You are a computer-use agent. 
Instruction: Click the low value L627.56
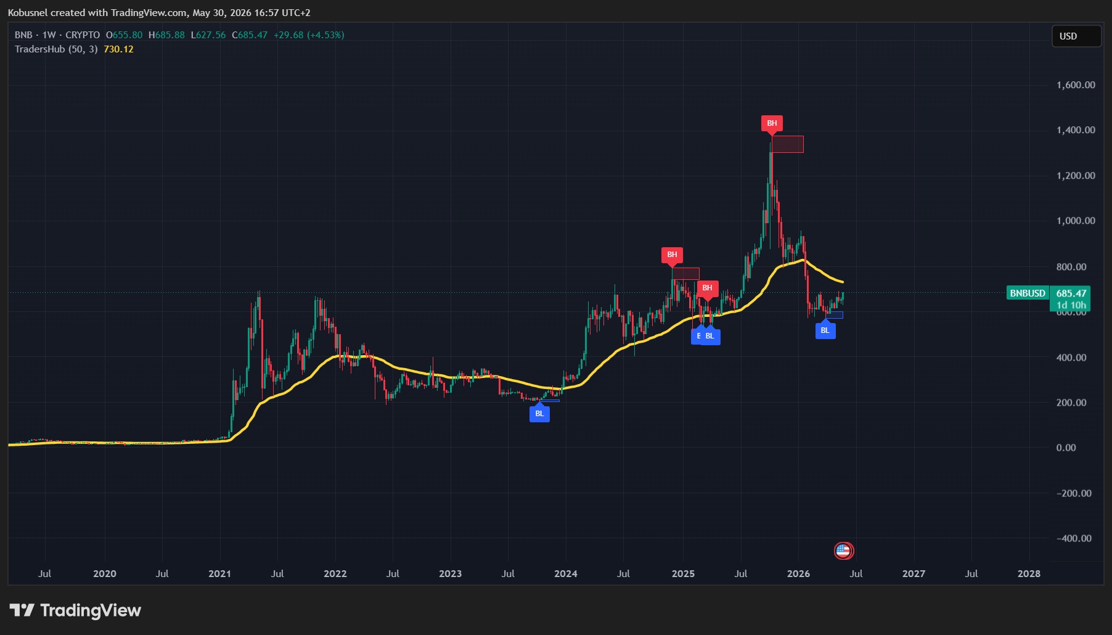click(x=208, y=35)
